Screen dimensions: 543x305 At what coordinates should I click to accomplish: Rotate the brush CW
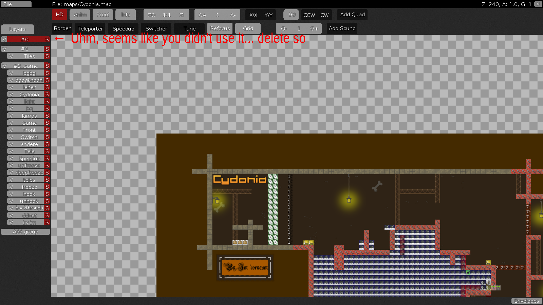point(325,15)
